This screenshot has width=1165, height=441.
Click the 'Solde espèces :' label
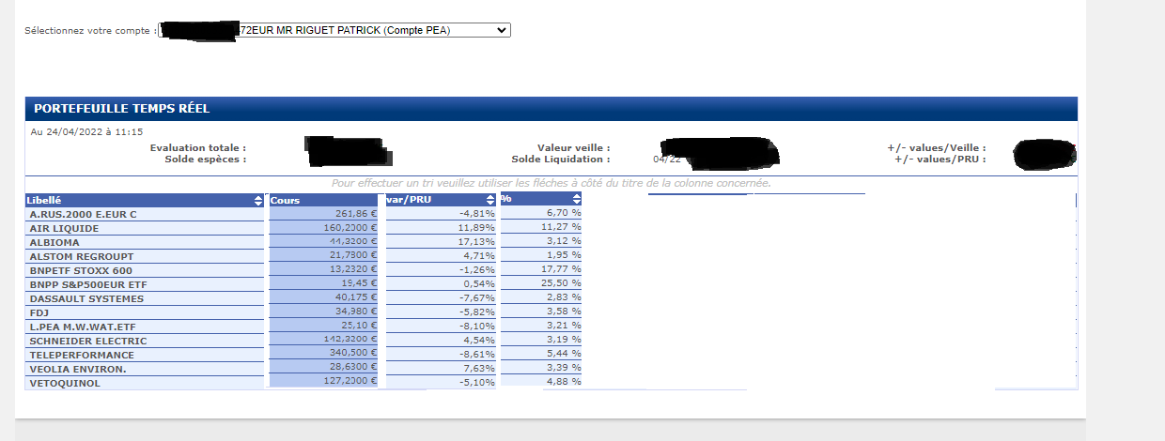[206, 159]
